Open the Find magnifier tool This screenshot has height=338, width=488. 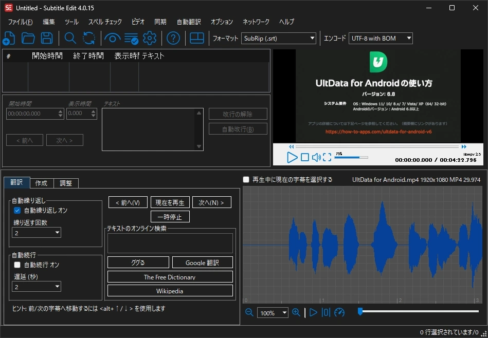pos(70,38)
